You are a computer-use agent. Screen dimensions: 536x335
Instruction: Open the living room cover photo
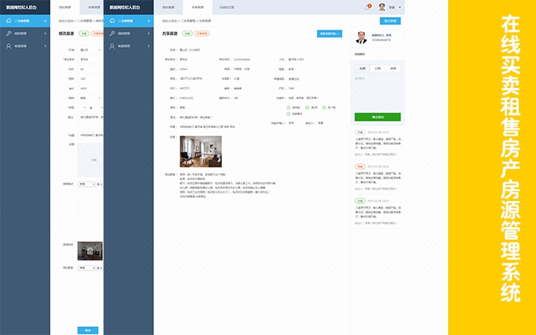click(x=201, y=151)
